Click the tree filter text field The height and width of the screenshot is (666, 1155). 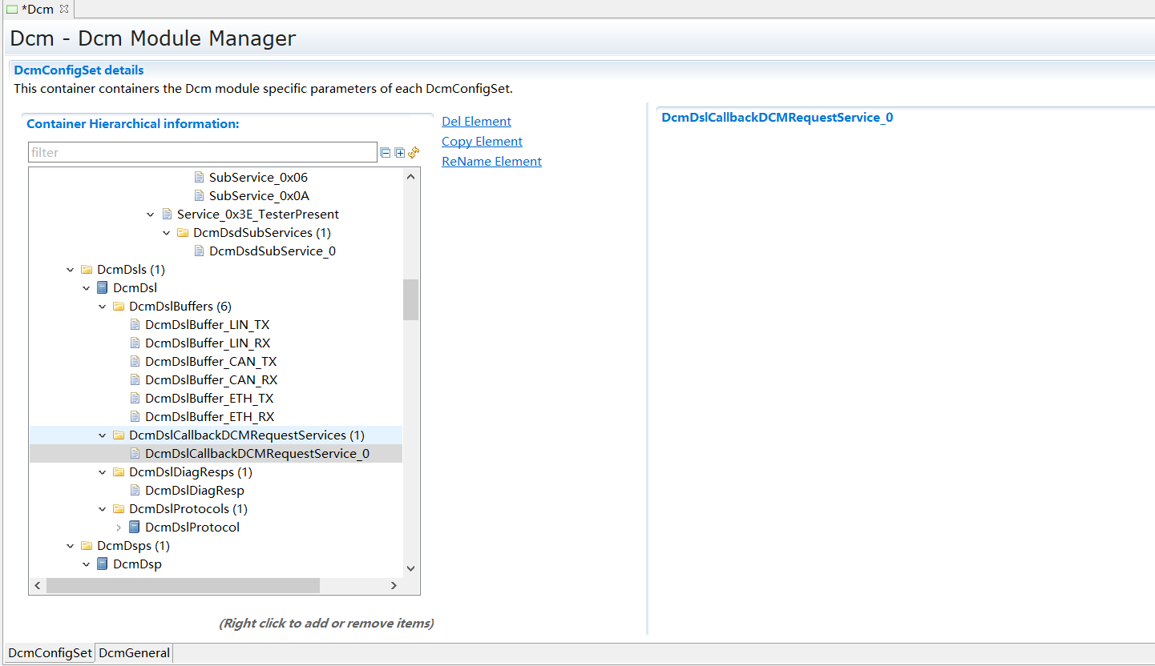(202, 152)
